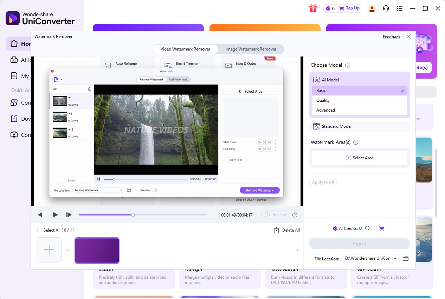
Task: Open the Remove Watermark save mode dropdown
Action: pos(98,190)
